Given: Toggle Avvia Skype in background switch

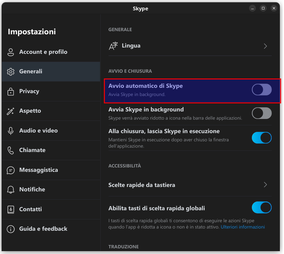Looking at the screenshot, I should click(262, 113).
